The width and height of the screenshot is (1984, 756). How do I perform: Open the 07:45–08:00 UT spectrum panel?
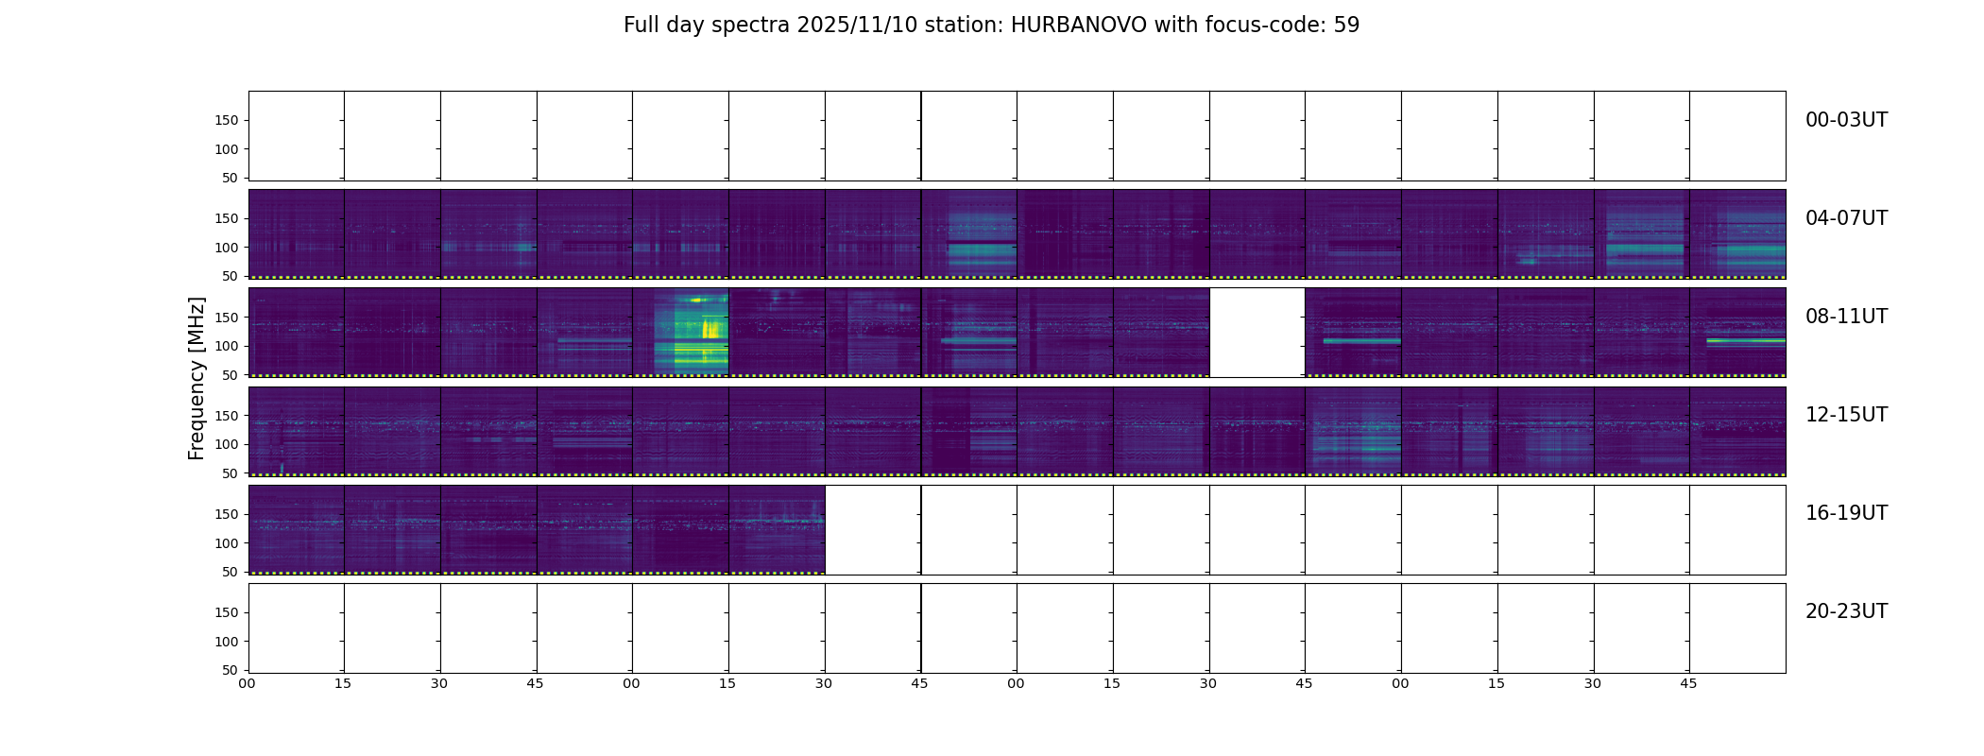[x=1737, y=234]
